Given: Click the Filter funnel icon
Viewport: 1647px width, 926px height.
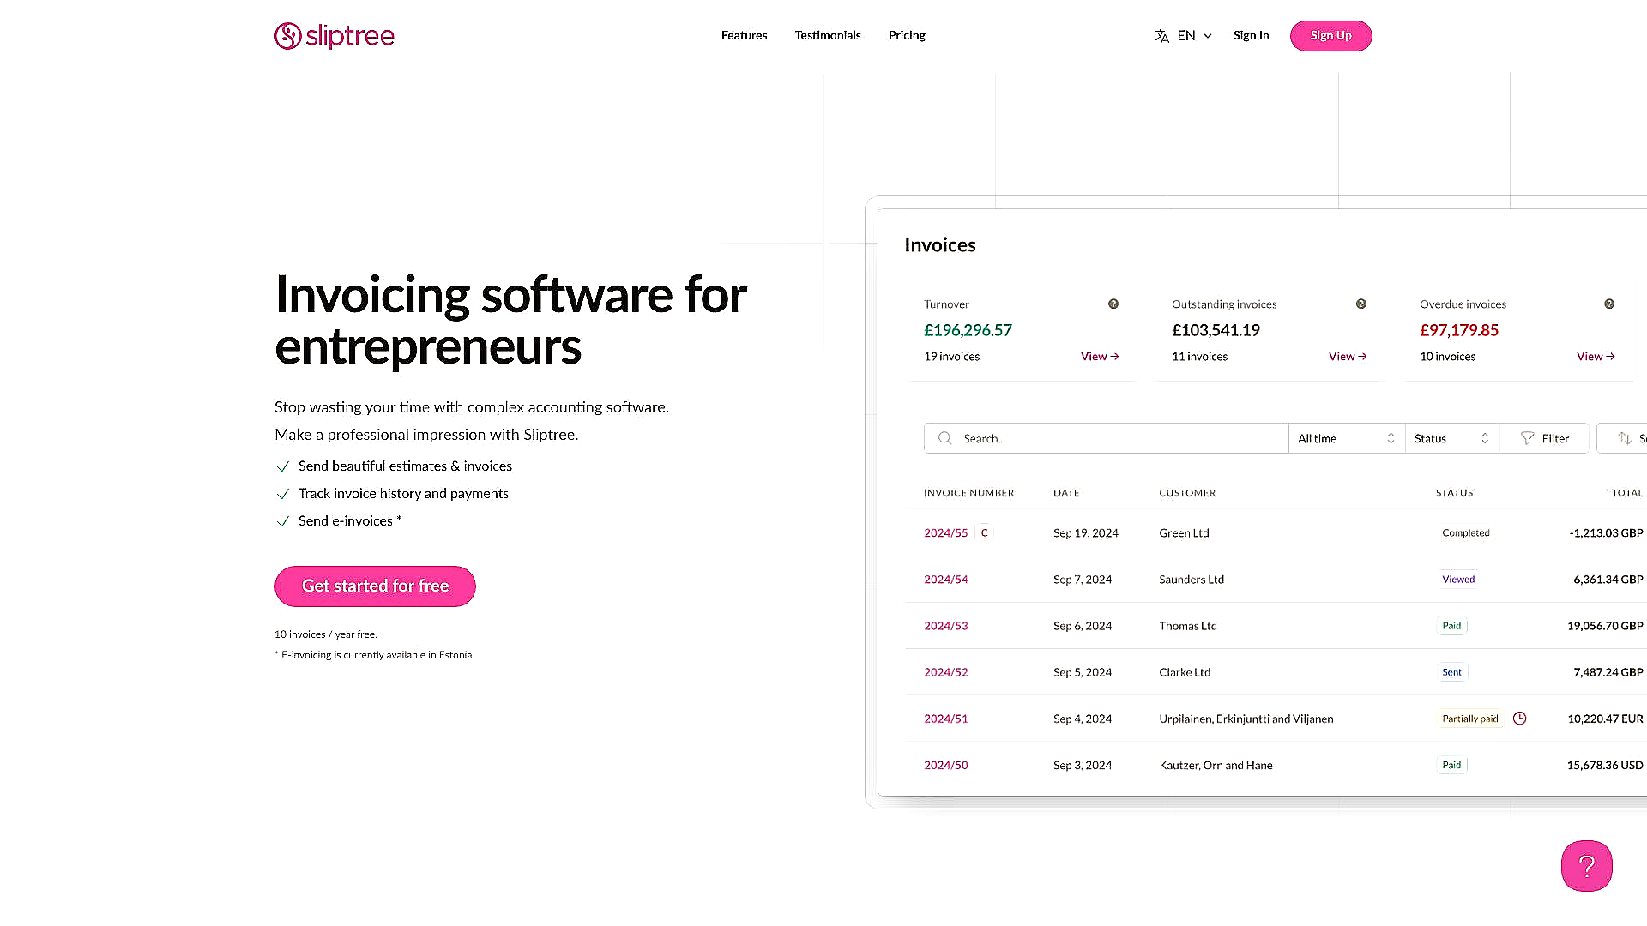Looking at the screenshot, I should tap(1527, 438).
